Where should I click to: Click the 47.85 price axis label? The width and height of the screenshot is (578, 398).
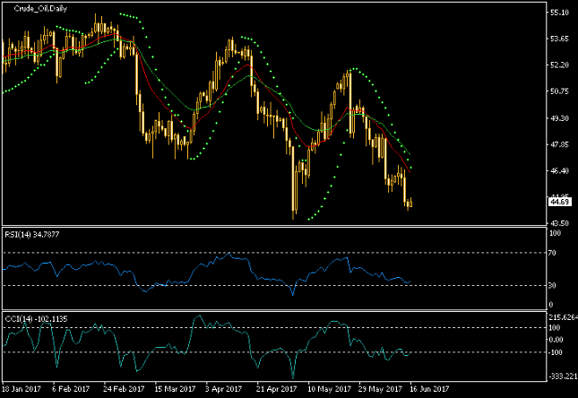559,144
